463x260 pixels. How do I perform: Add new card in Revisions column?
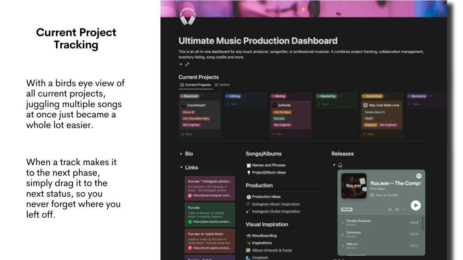414,104
